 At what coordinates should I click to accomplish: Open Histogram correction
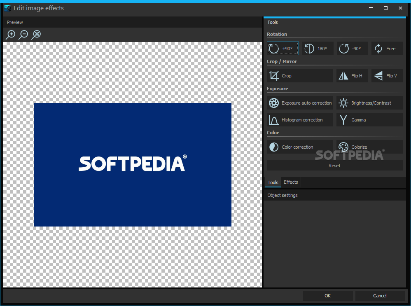pos(300,120)
